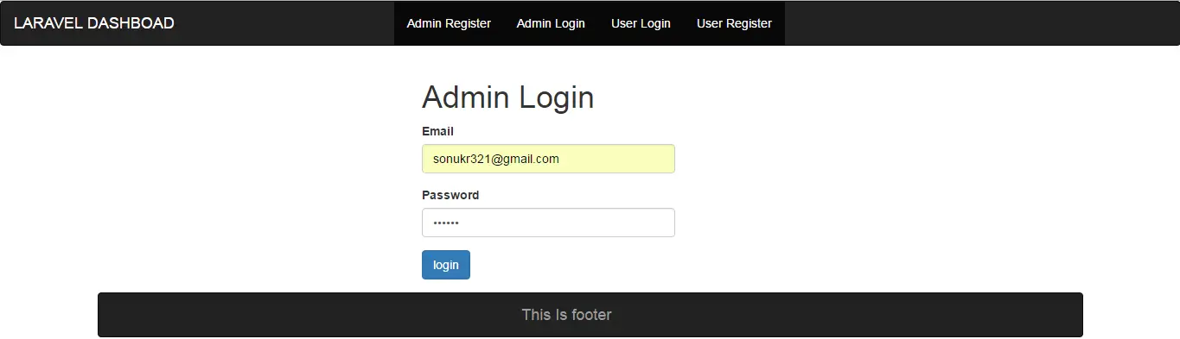Select Admin Login in the navbar
This screenshot has width=1180, height=339.
pos(551,23)
